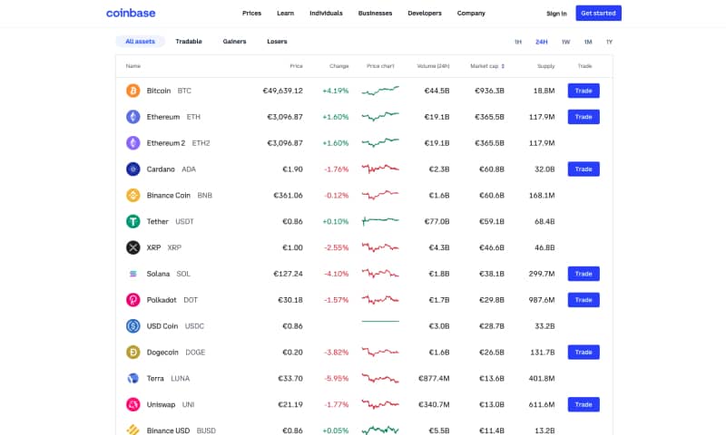Click Solana change -4.10%
The width and height of the screenshot is (726, 435).
pos(336,274)
